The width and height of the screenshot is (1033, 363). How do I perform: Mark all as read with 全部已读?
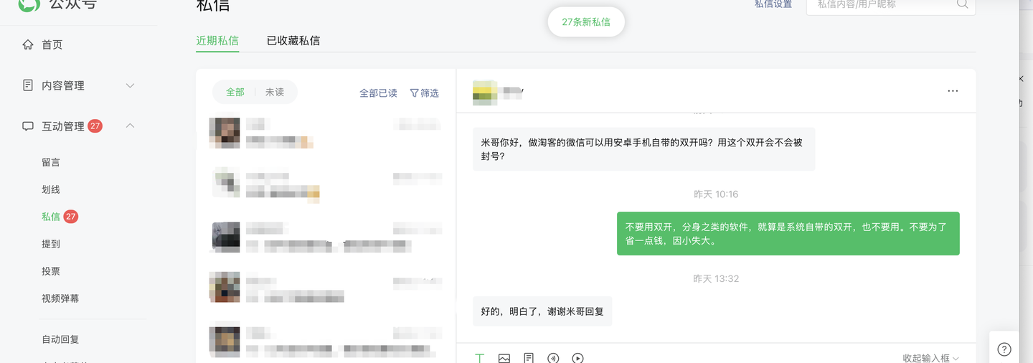pyautogui.click(x=378, y=93)
